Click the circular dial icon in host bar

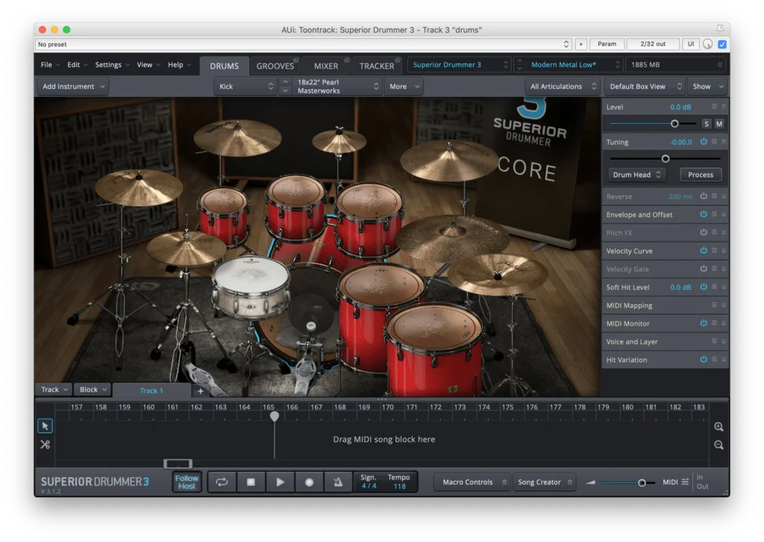(707, 44)
